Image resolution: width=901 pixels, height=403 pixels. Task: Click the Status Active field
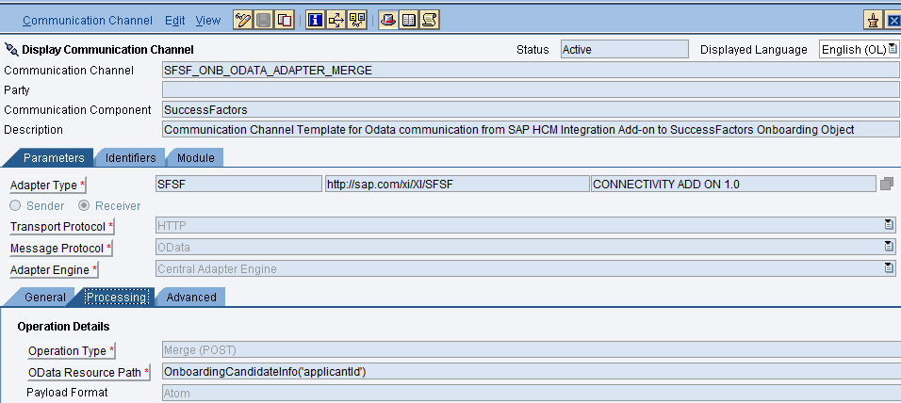coord(625,49)
